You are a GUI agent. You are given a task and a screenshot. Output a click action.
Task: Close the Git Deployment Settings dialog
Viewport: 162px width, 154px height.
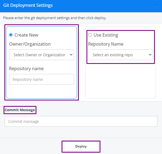[x=157, y=5]
